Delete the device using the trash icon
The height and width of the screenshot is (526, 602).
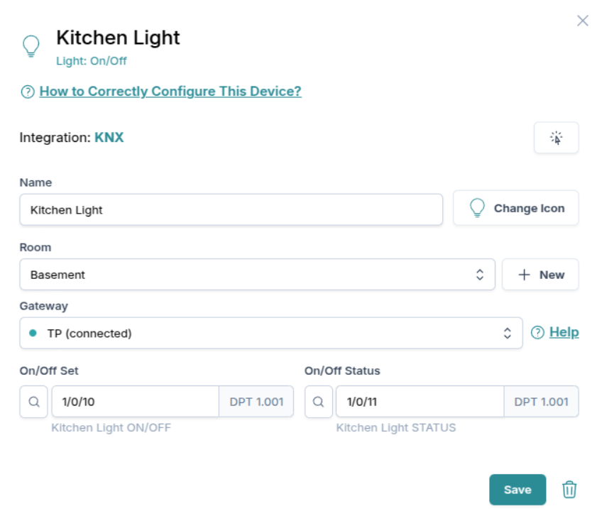pos(571,489)
